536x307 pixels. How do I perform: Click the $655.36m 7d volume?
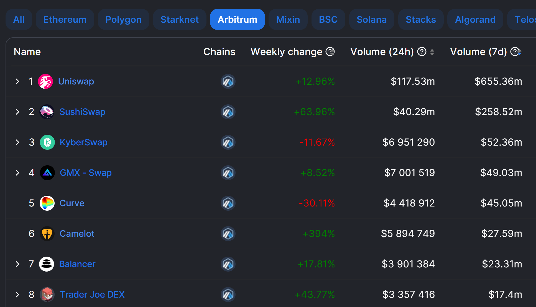coord(498,81)
